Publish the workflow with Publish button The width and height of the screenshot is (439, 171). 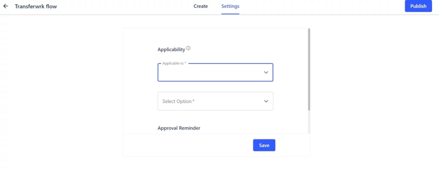[418, 6]
